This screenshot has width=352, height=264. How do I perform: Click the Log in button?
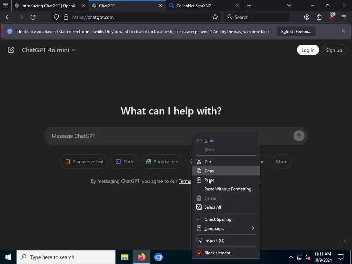tap(308, 50)
